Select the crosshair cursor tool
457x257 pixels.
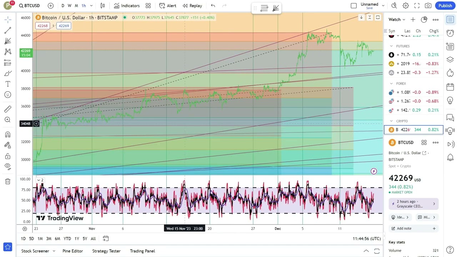pos(7,19)
